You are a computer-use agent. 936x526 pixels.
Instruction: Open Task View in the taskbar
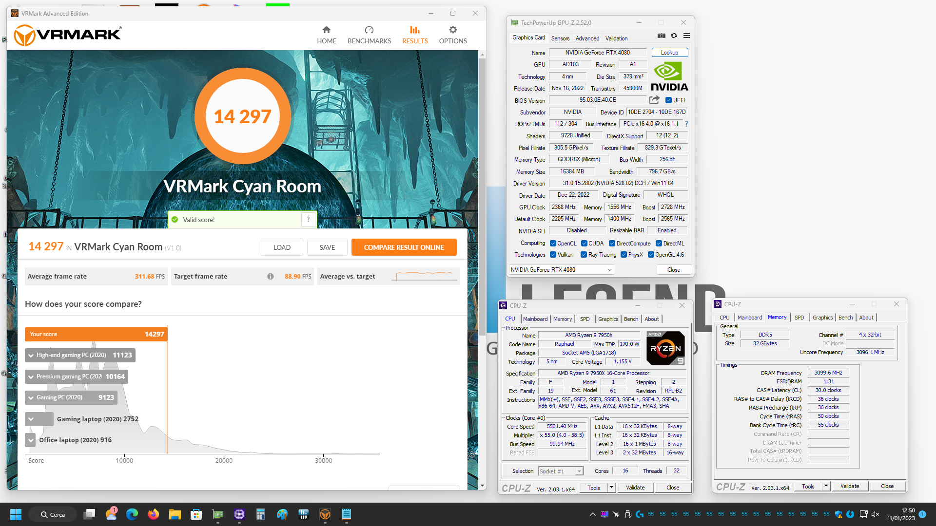click(x=89, y=514)
